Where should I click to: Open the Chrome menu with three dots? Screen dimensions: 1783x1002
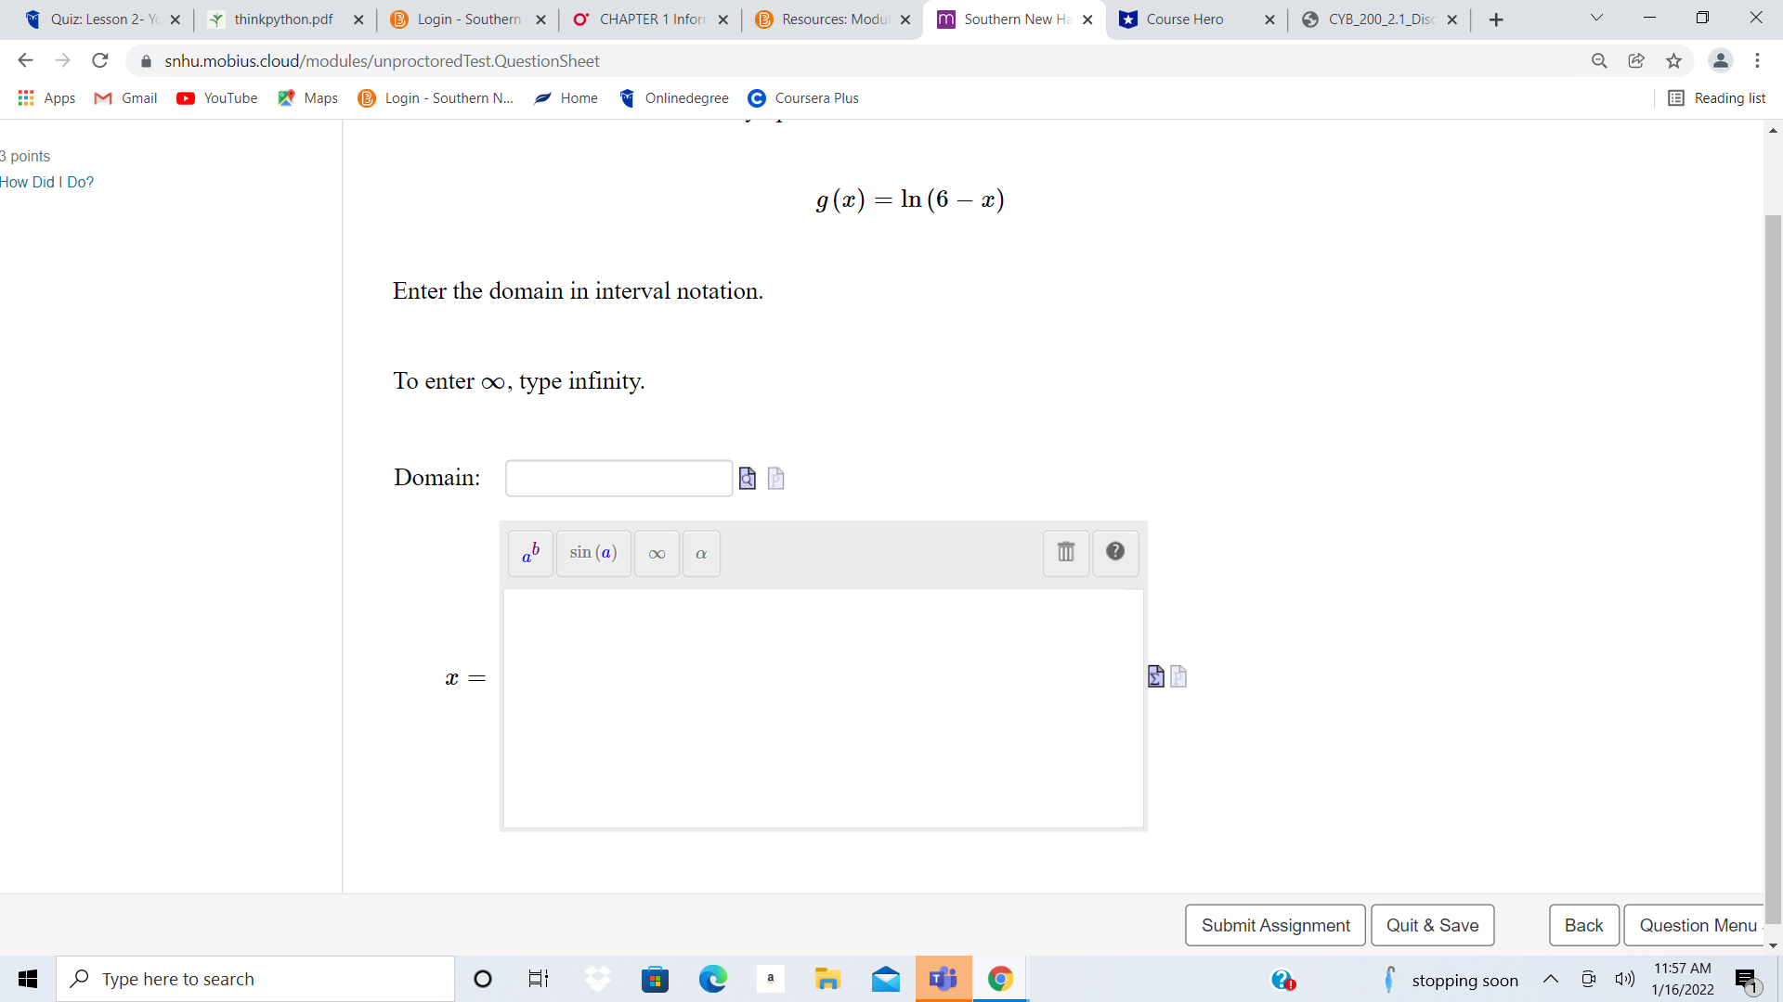tap(1757, 60)
